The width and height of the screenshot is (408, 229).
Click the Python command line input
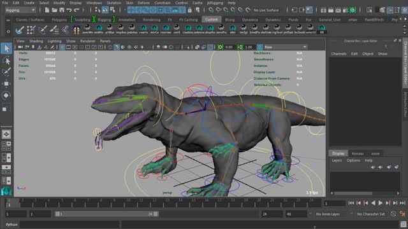[69, 225]
